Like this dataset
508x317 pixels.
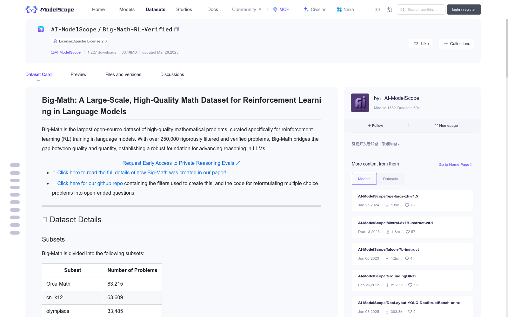point(421,44)
